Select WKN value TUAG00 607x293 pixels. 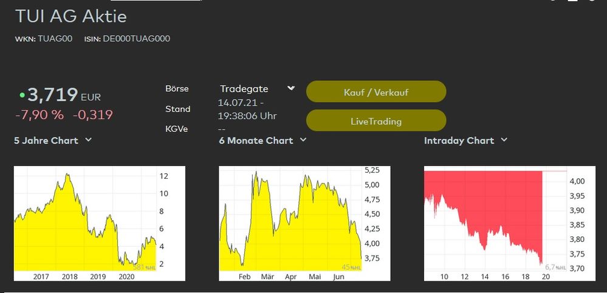55,39
